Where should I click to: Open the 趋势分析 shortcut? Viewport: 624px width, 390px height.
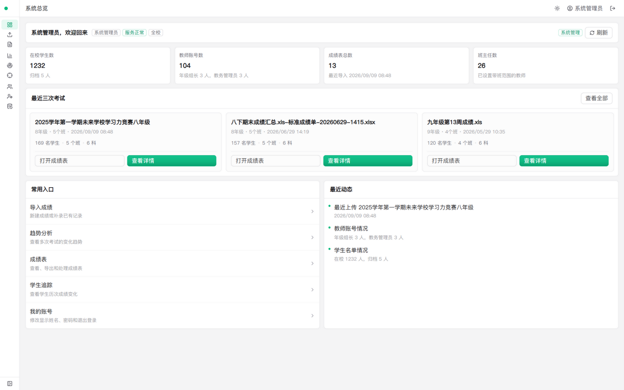[172, 237]
